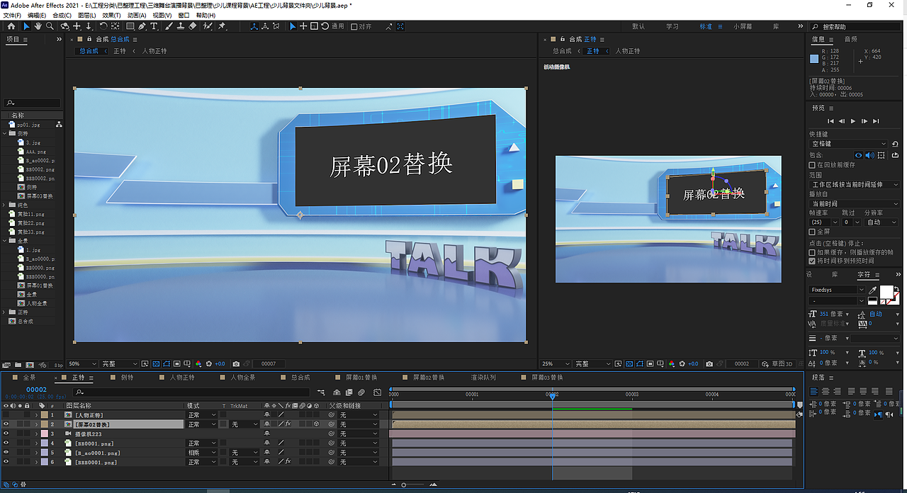This screenshot has width=907, height=493.
Task: Open the 效果(T) menu
Action: point(111,15)
